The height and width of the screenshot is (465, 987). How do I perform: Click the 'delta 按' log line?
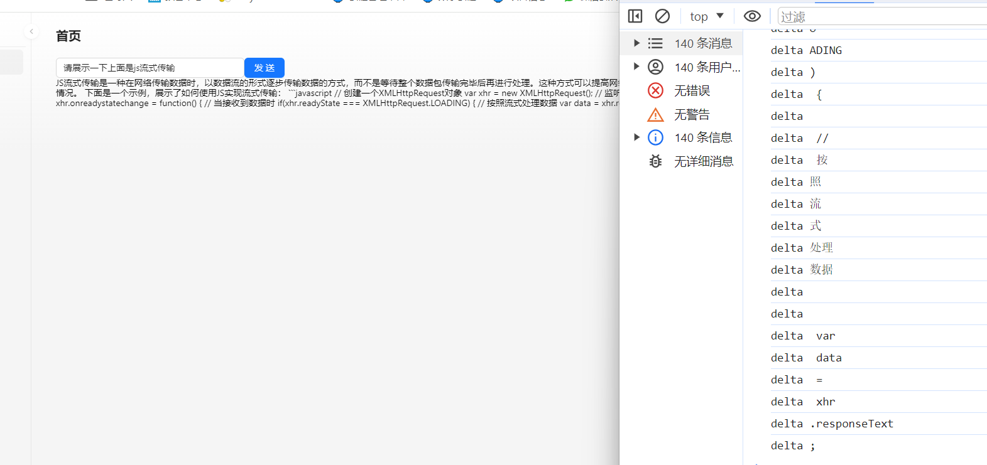pos(879,160)
